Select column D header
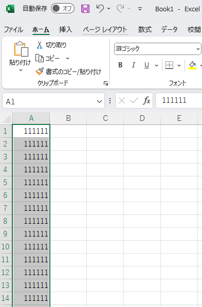 coord(142,118)
